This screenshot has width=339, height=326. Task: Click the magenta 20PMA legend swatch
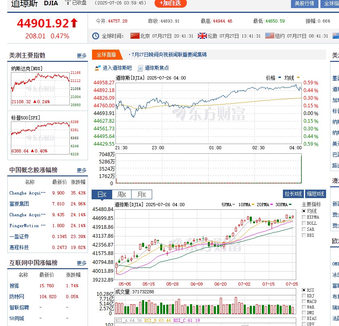[272, 204]
